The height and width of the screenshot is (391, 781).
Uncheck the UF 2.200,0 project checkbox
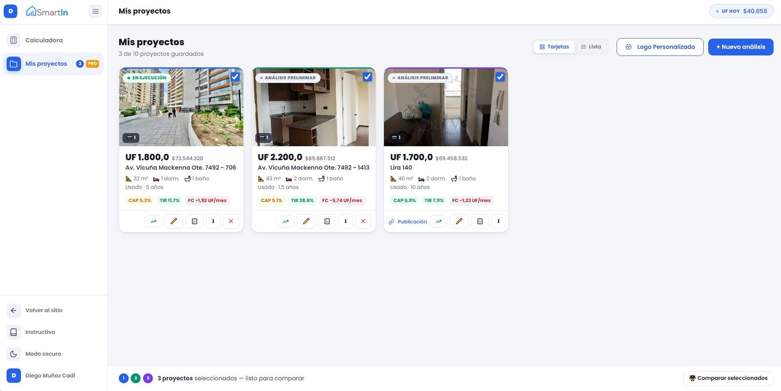(368, 77)
